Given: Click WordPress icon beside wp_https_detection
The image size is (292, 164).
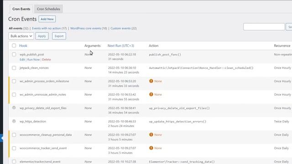Looking at the screenshot, I should point(14,121).
